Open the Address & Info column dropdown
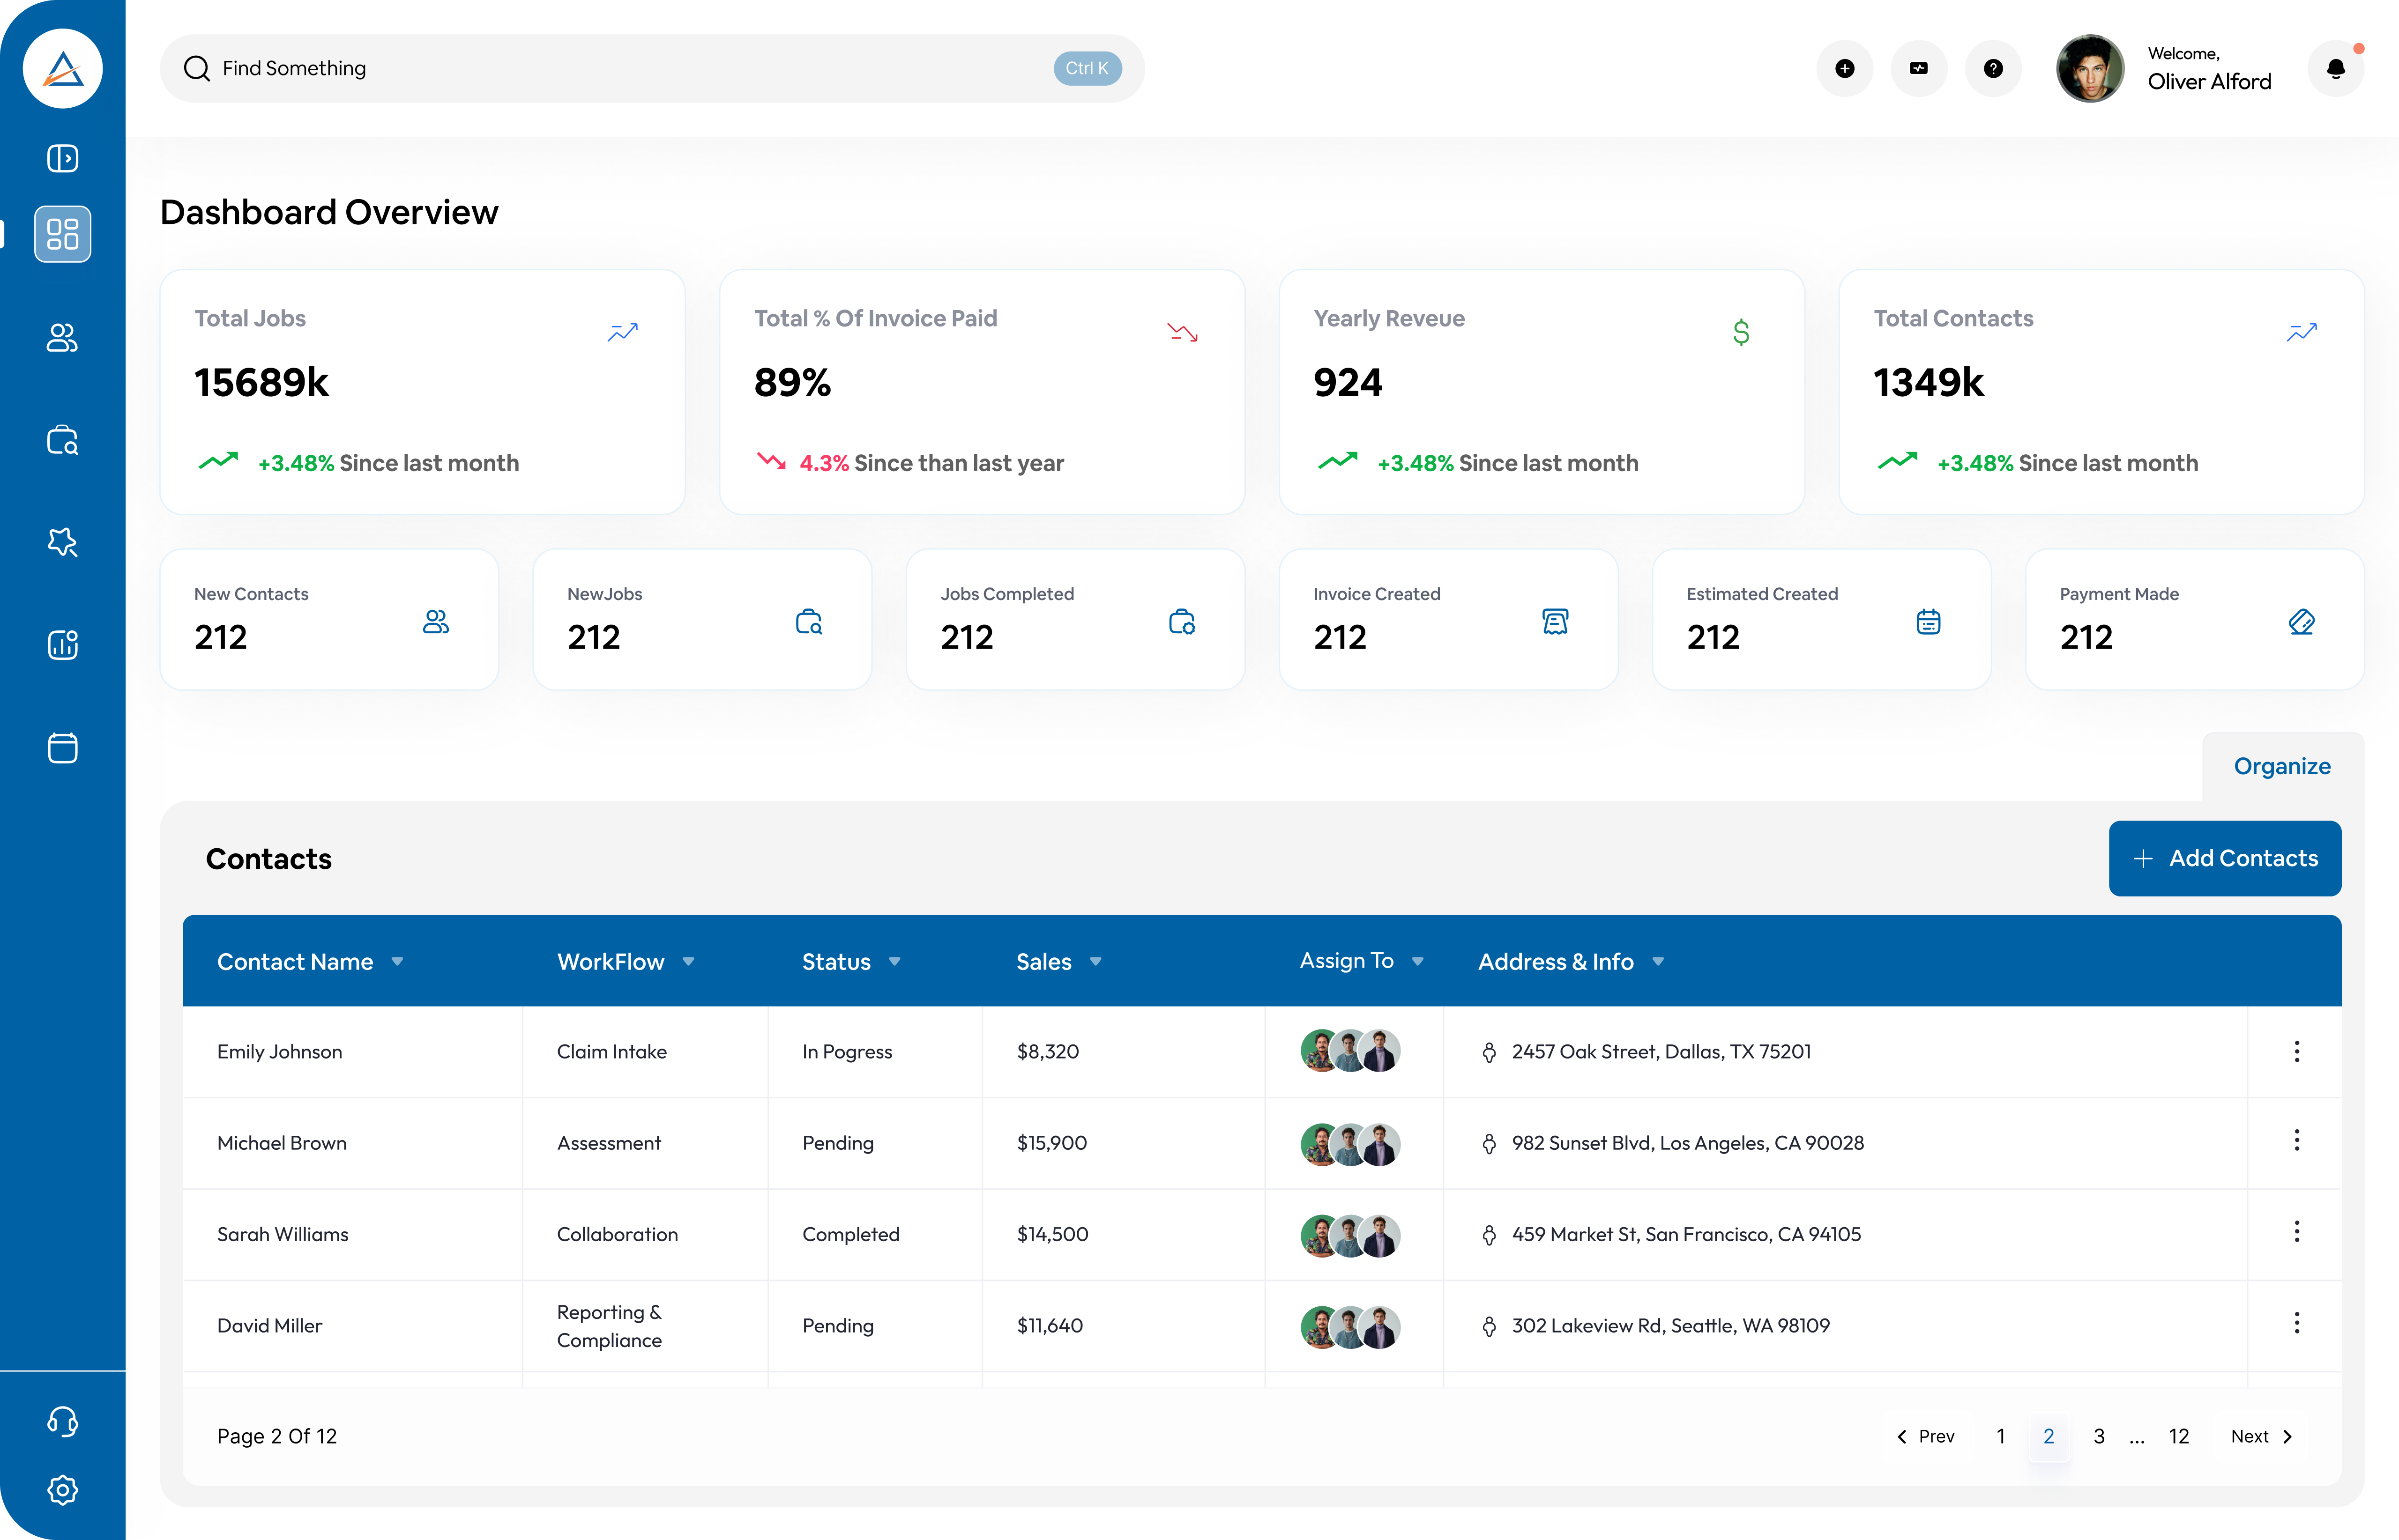 point(1658,961)
